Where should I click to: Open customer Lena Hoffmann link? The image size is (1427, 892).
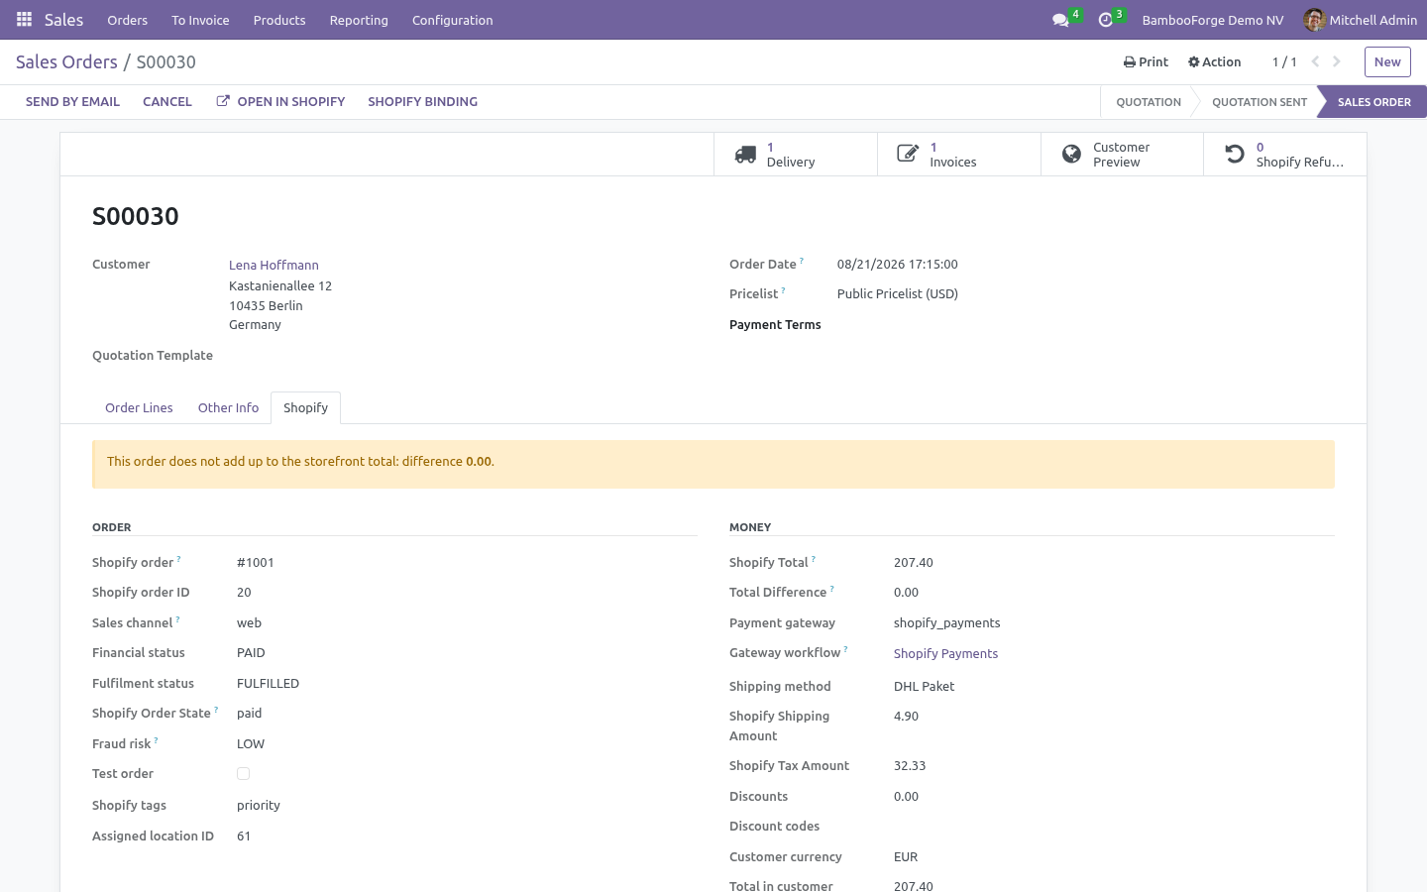pyautogui.click(x=274, y=265)
